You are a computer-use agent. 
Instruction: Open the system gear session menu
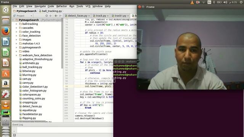pyautogui.click(x=241, y=2)
